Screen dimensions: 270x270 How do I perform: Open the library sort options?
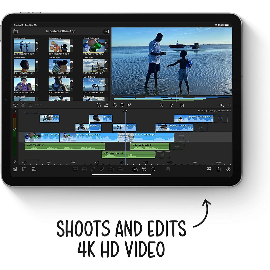point(106,105)
